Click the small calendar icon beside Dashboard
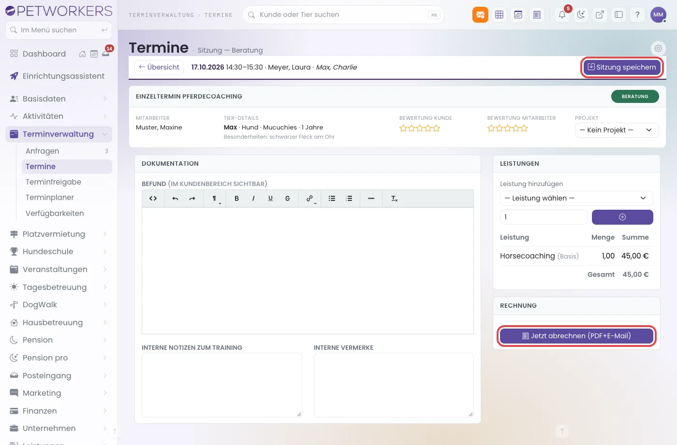 94,54
